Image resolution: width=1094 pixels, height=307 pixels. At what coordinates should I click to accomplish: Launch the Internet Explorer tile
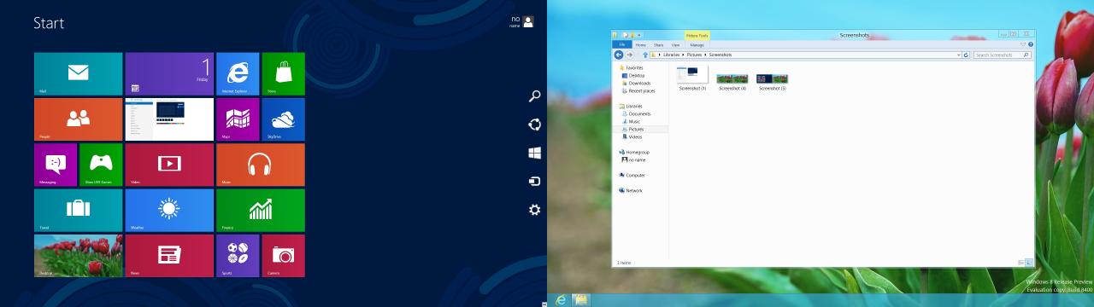[238, 73]
